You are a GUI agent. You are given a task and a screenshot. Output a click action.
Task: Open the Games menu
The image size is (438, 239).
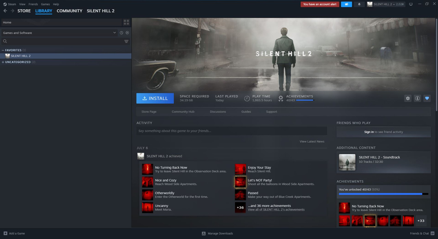[45, 4]
